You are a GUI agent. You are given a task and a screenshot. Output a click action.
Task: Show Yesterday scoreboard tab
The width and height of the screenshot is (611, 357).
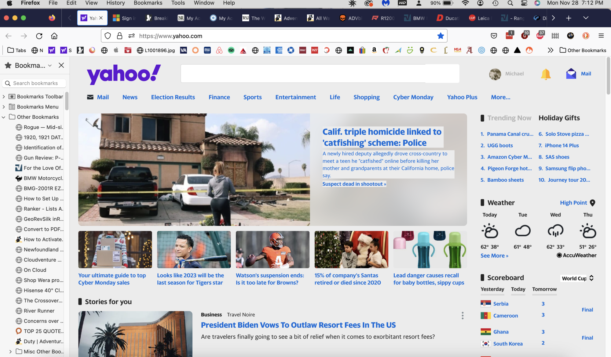492,289
